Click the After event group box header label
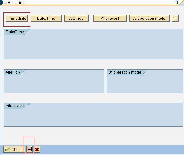Image resolution: width=184 pixels, height=155 pixels. pos(15,105)
